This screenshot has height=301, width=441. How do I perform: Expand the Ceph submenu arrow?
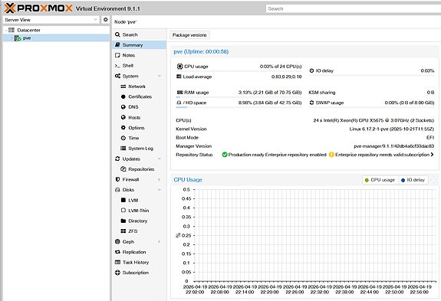coord(160,241)
